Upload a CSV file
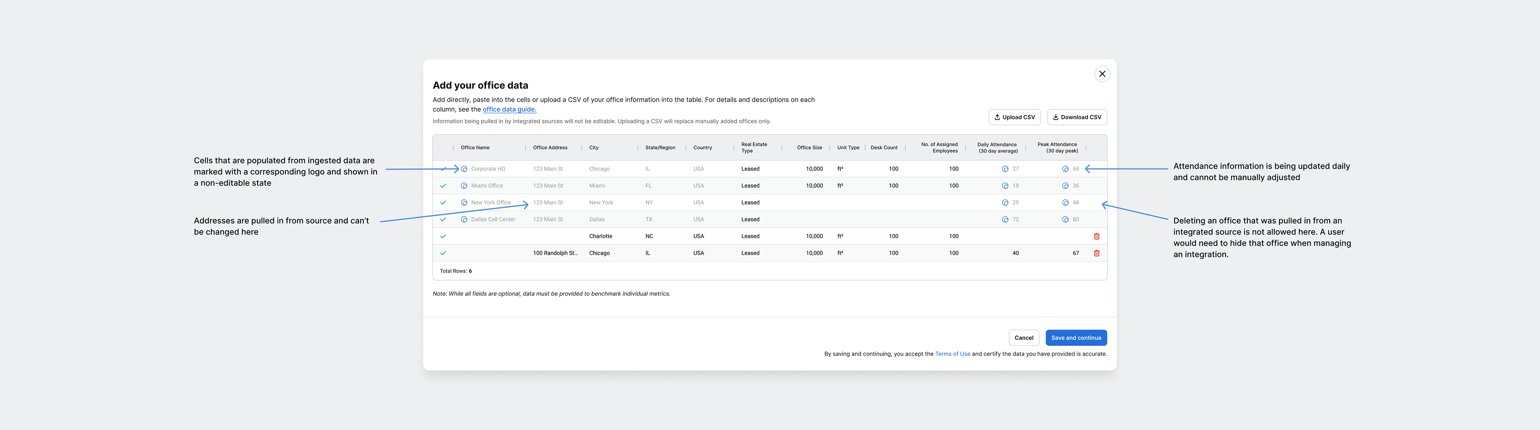Screen dimensions: 1540x430 point(1015,118)
